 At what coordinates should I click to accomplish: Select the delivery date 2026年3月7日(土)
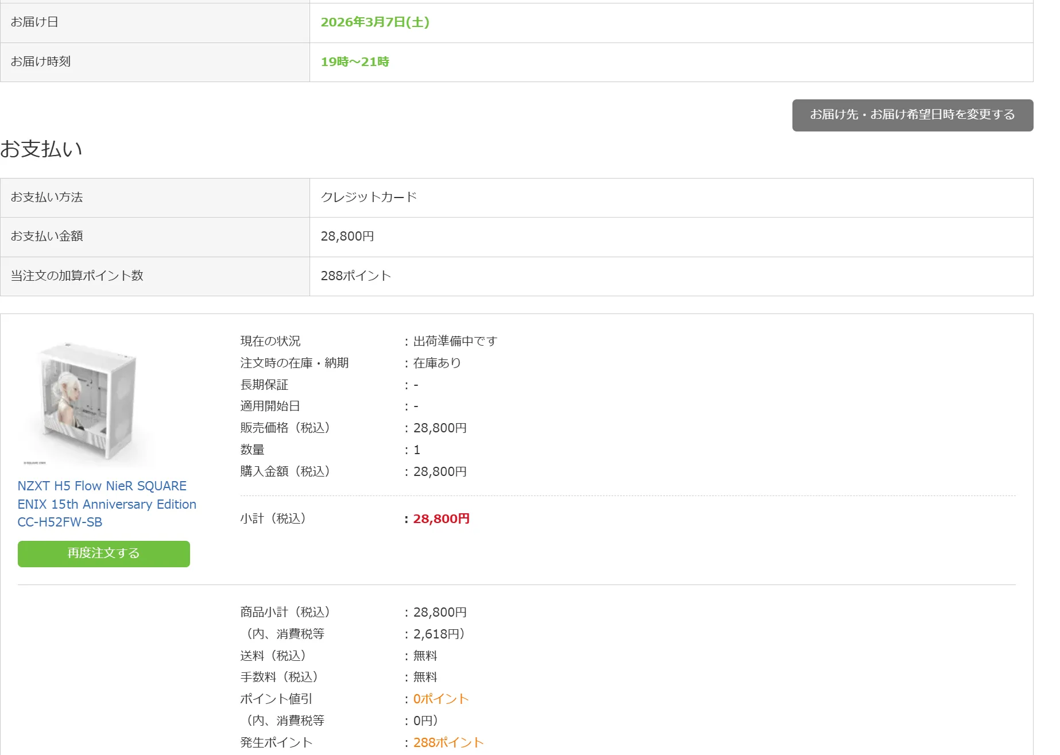(374, 22)
